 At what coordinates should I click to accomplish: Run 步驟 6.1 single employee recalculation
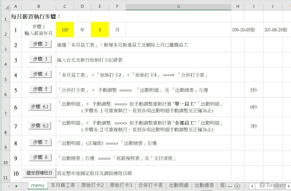40,107
